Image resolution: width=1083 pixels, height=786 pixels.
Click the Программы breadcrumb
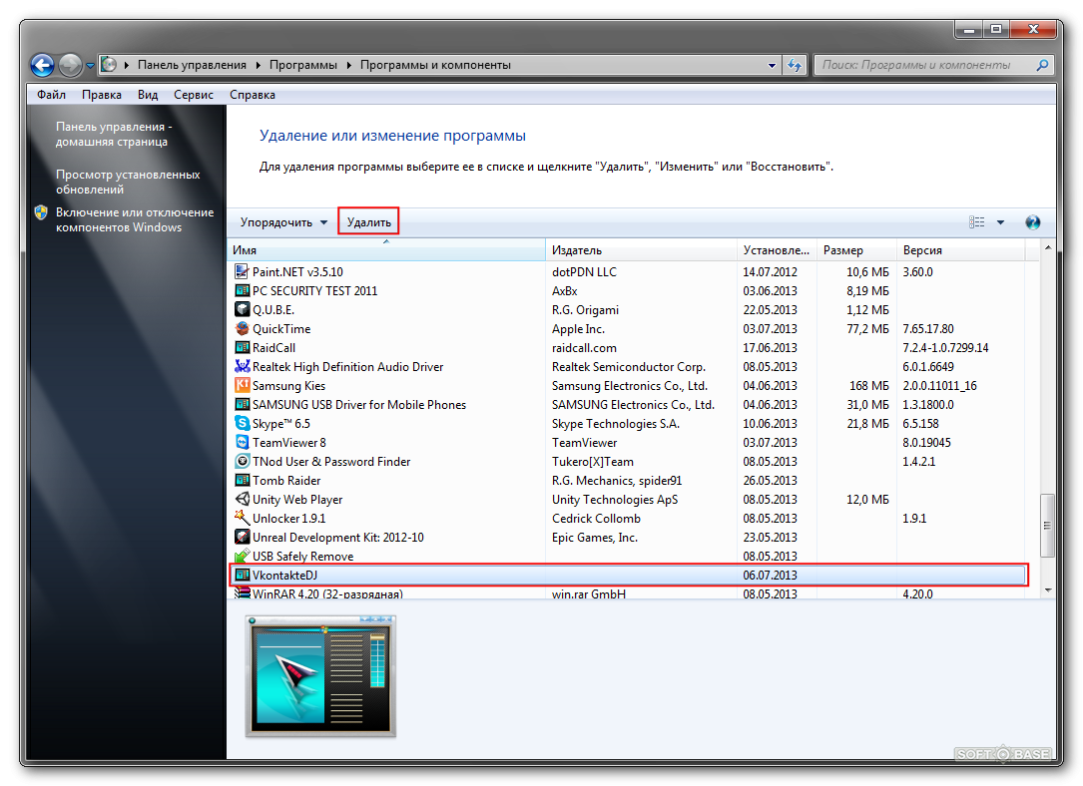[303, 65]
